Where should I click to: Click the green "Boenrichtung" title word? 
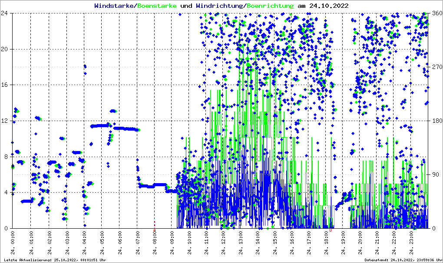click(270, 6)
